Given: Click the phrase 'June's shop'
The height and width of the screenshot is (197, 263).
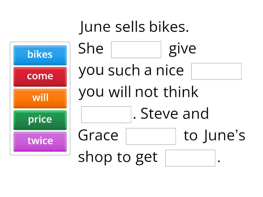Looking at the screenshot, I should [x=224, y=135].
